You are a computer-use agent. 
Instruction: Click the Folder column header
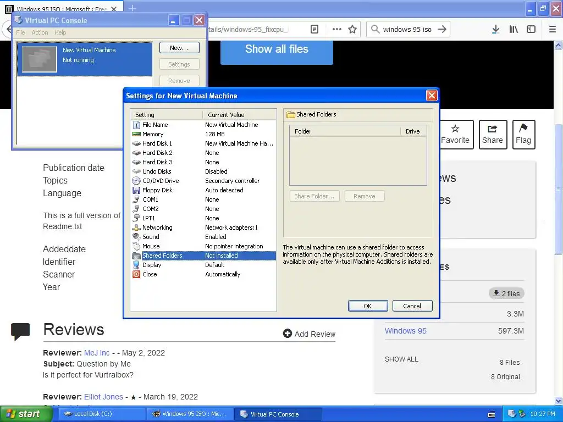(x=345, y=131)
